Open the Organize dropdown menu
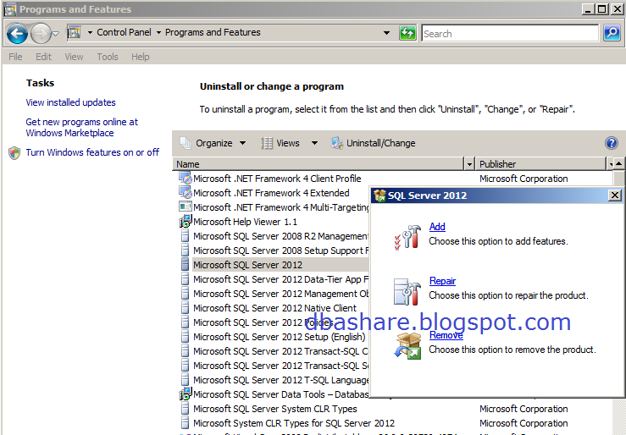 [x=213, y=143]
